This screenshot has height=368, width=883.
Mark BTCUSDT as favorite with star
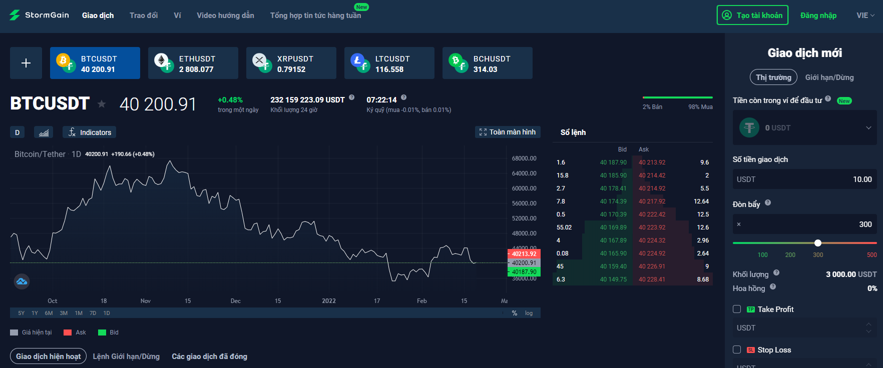(x=102, y=104)
